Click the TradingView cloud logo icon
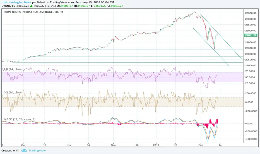 24,150
